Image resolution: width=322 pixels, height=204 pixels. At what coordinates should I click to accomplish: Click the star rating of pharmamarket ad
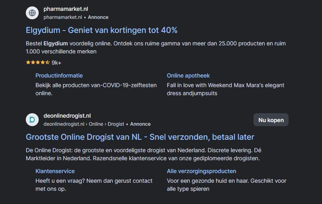(x=37, y=63)
